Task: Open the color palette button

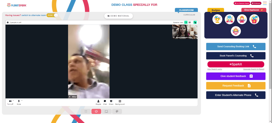Action: pos(117,111)
